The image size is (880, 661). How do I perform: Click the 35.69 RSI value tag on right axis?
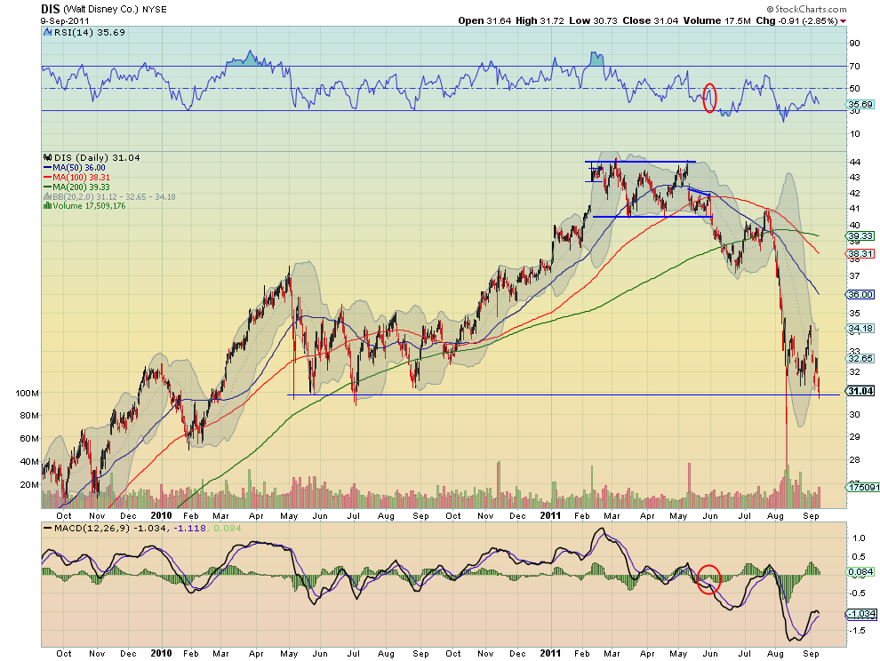(x=860, y=104)
